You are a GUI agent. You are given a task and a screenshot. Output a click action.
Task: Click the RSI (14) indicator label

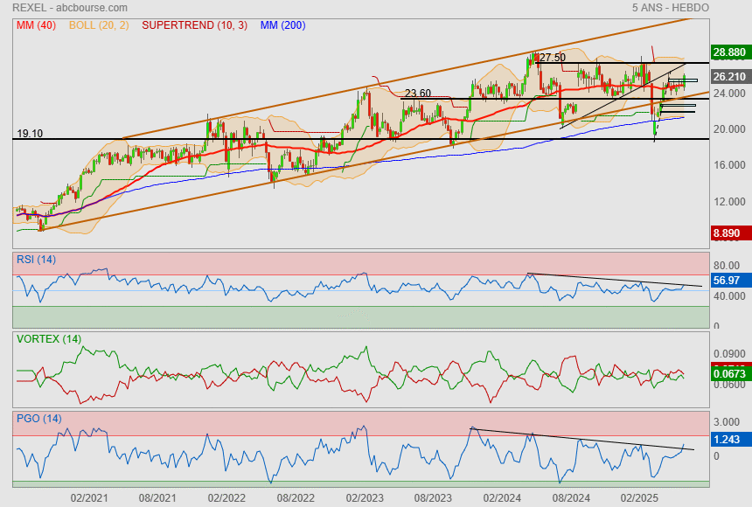(x=36, y=259)
